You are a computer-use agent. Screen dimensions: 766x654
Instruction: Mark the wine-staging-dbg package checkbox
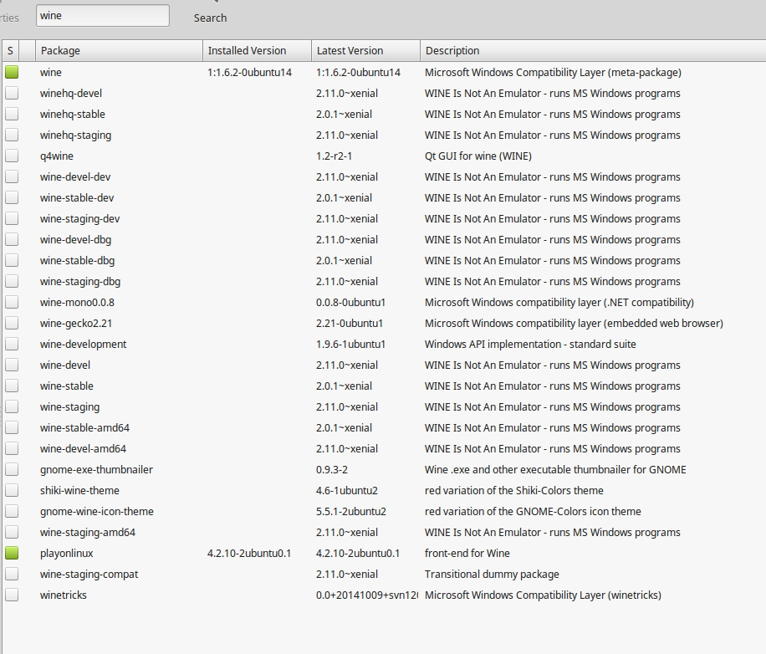click(12, 281)
